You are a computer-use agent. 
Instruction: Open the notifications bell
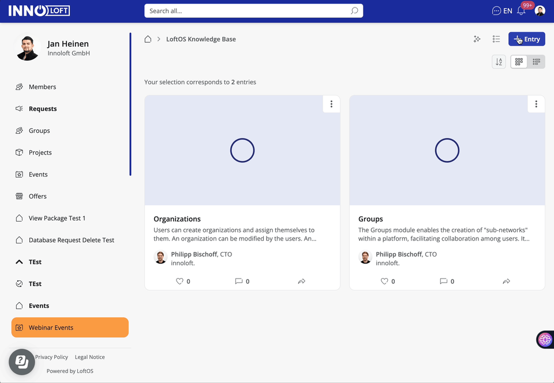(x=521, y=11)
